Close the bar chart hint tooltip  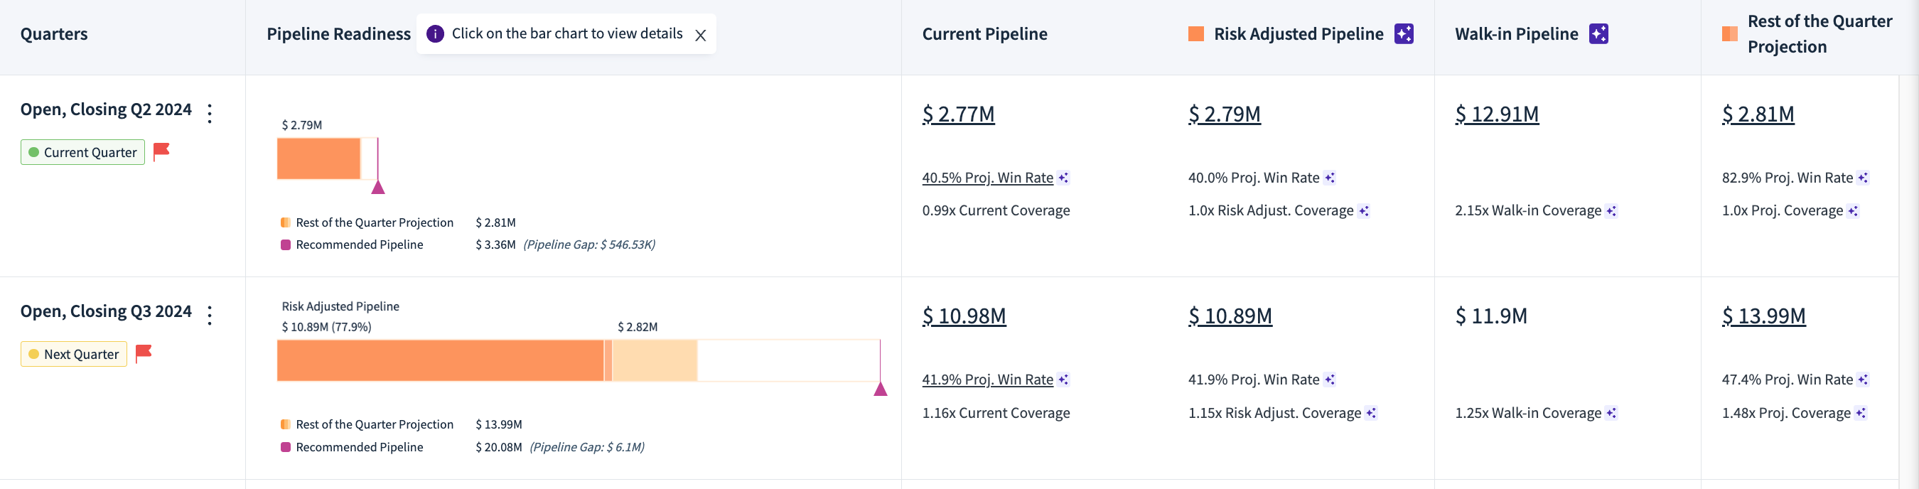click(700, 35)
